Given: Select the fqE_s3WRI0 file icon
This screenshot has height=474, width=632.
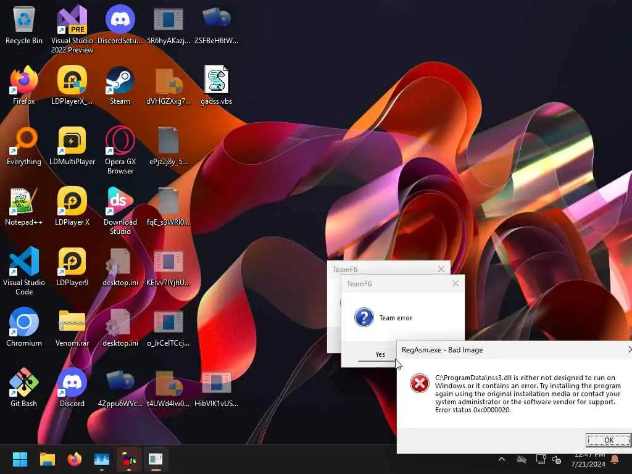Looking at the screenshot, I should click(x=168, y=206).
